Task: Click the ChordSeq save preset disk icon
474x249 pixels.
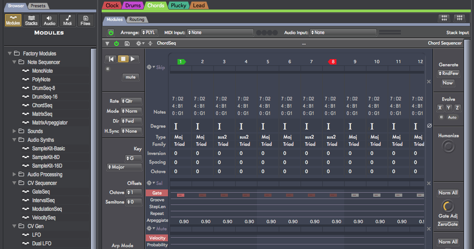Action: click(127, 44)
